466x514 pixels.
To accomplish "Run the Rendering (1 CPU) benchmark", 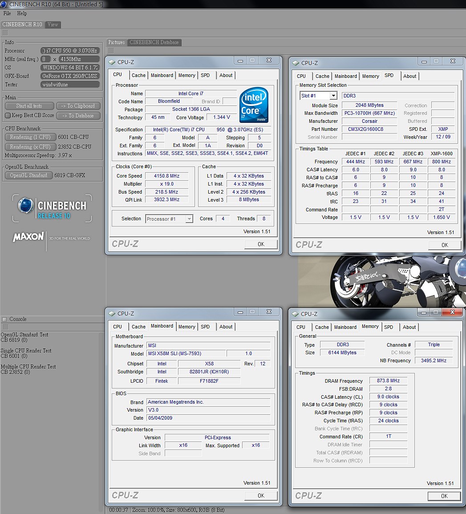I will 30,137.
